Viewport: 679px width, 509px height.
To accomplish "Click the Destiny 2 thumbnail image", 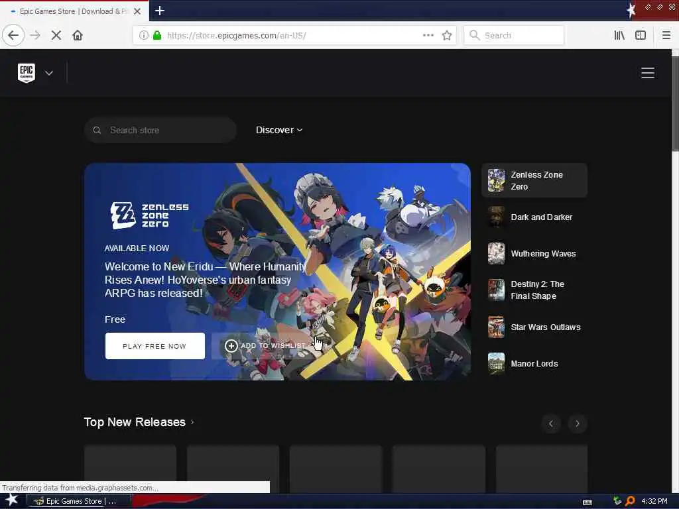I will point(496,290).
